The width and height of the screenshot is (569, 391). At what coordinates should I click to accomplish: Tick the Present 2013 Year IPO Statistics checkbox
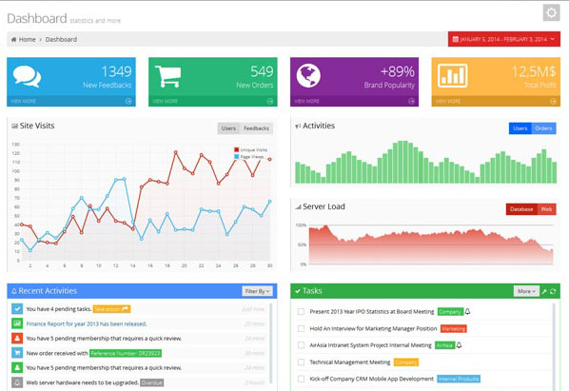(301, 312)
